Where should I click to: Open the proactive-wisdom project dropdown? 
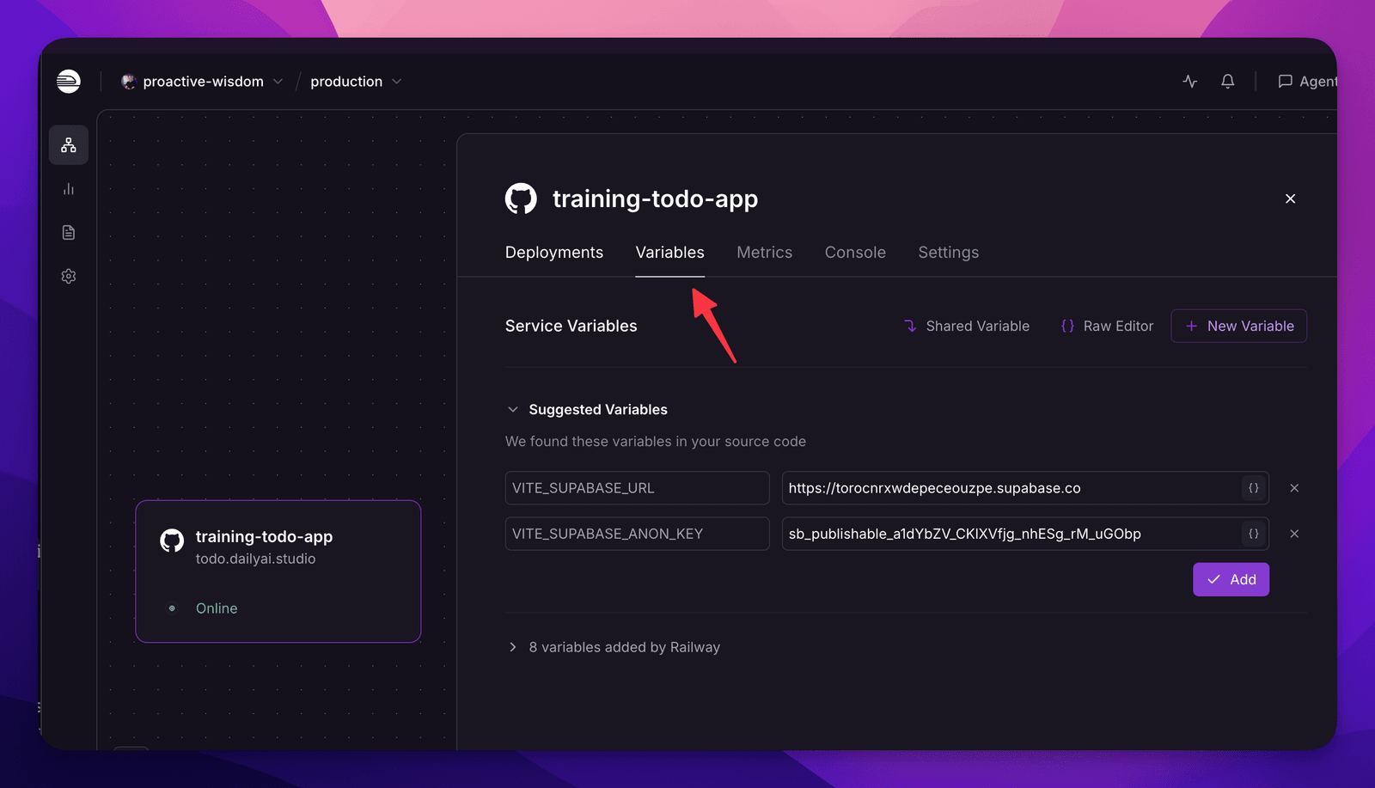pos(203,82)
